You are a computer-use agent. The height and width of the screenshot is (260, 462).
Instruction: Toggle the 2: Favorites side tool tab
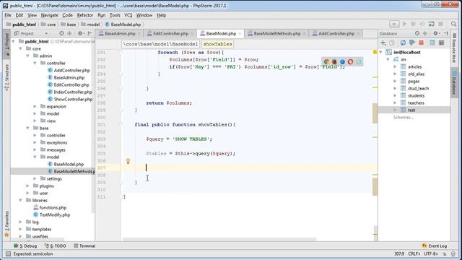coord(6,224)
